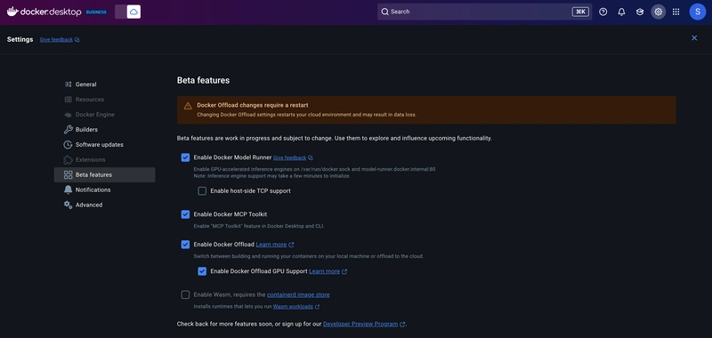Open Learn more link for Docker Offload
This screenshot has width=712, height=338.
[x=271, y=245]
